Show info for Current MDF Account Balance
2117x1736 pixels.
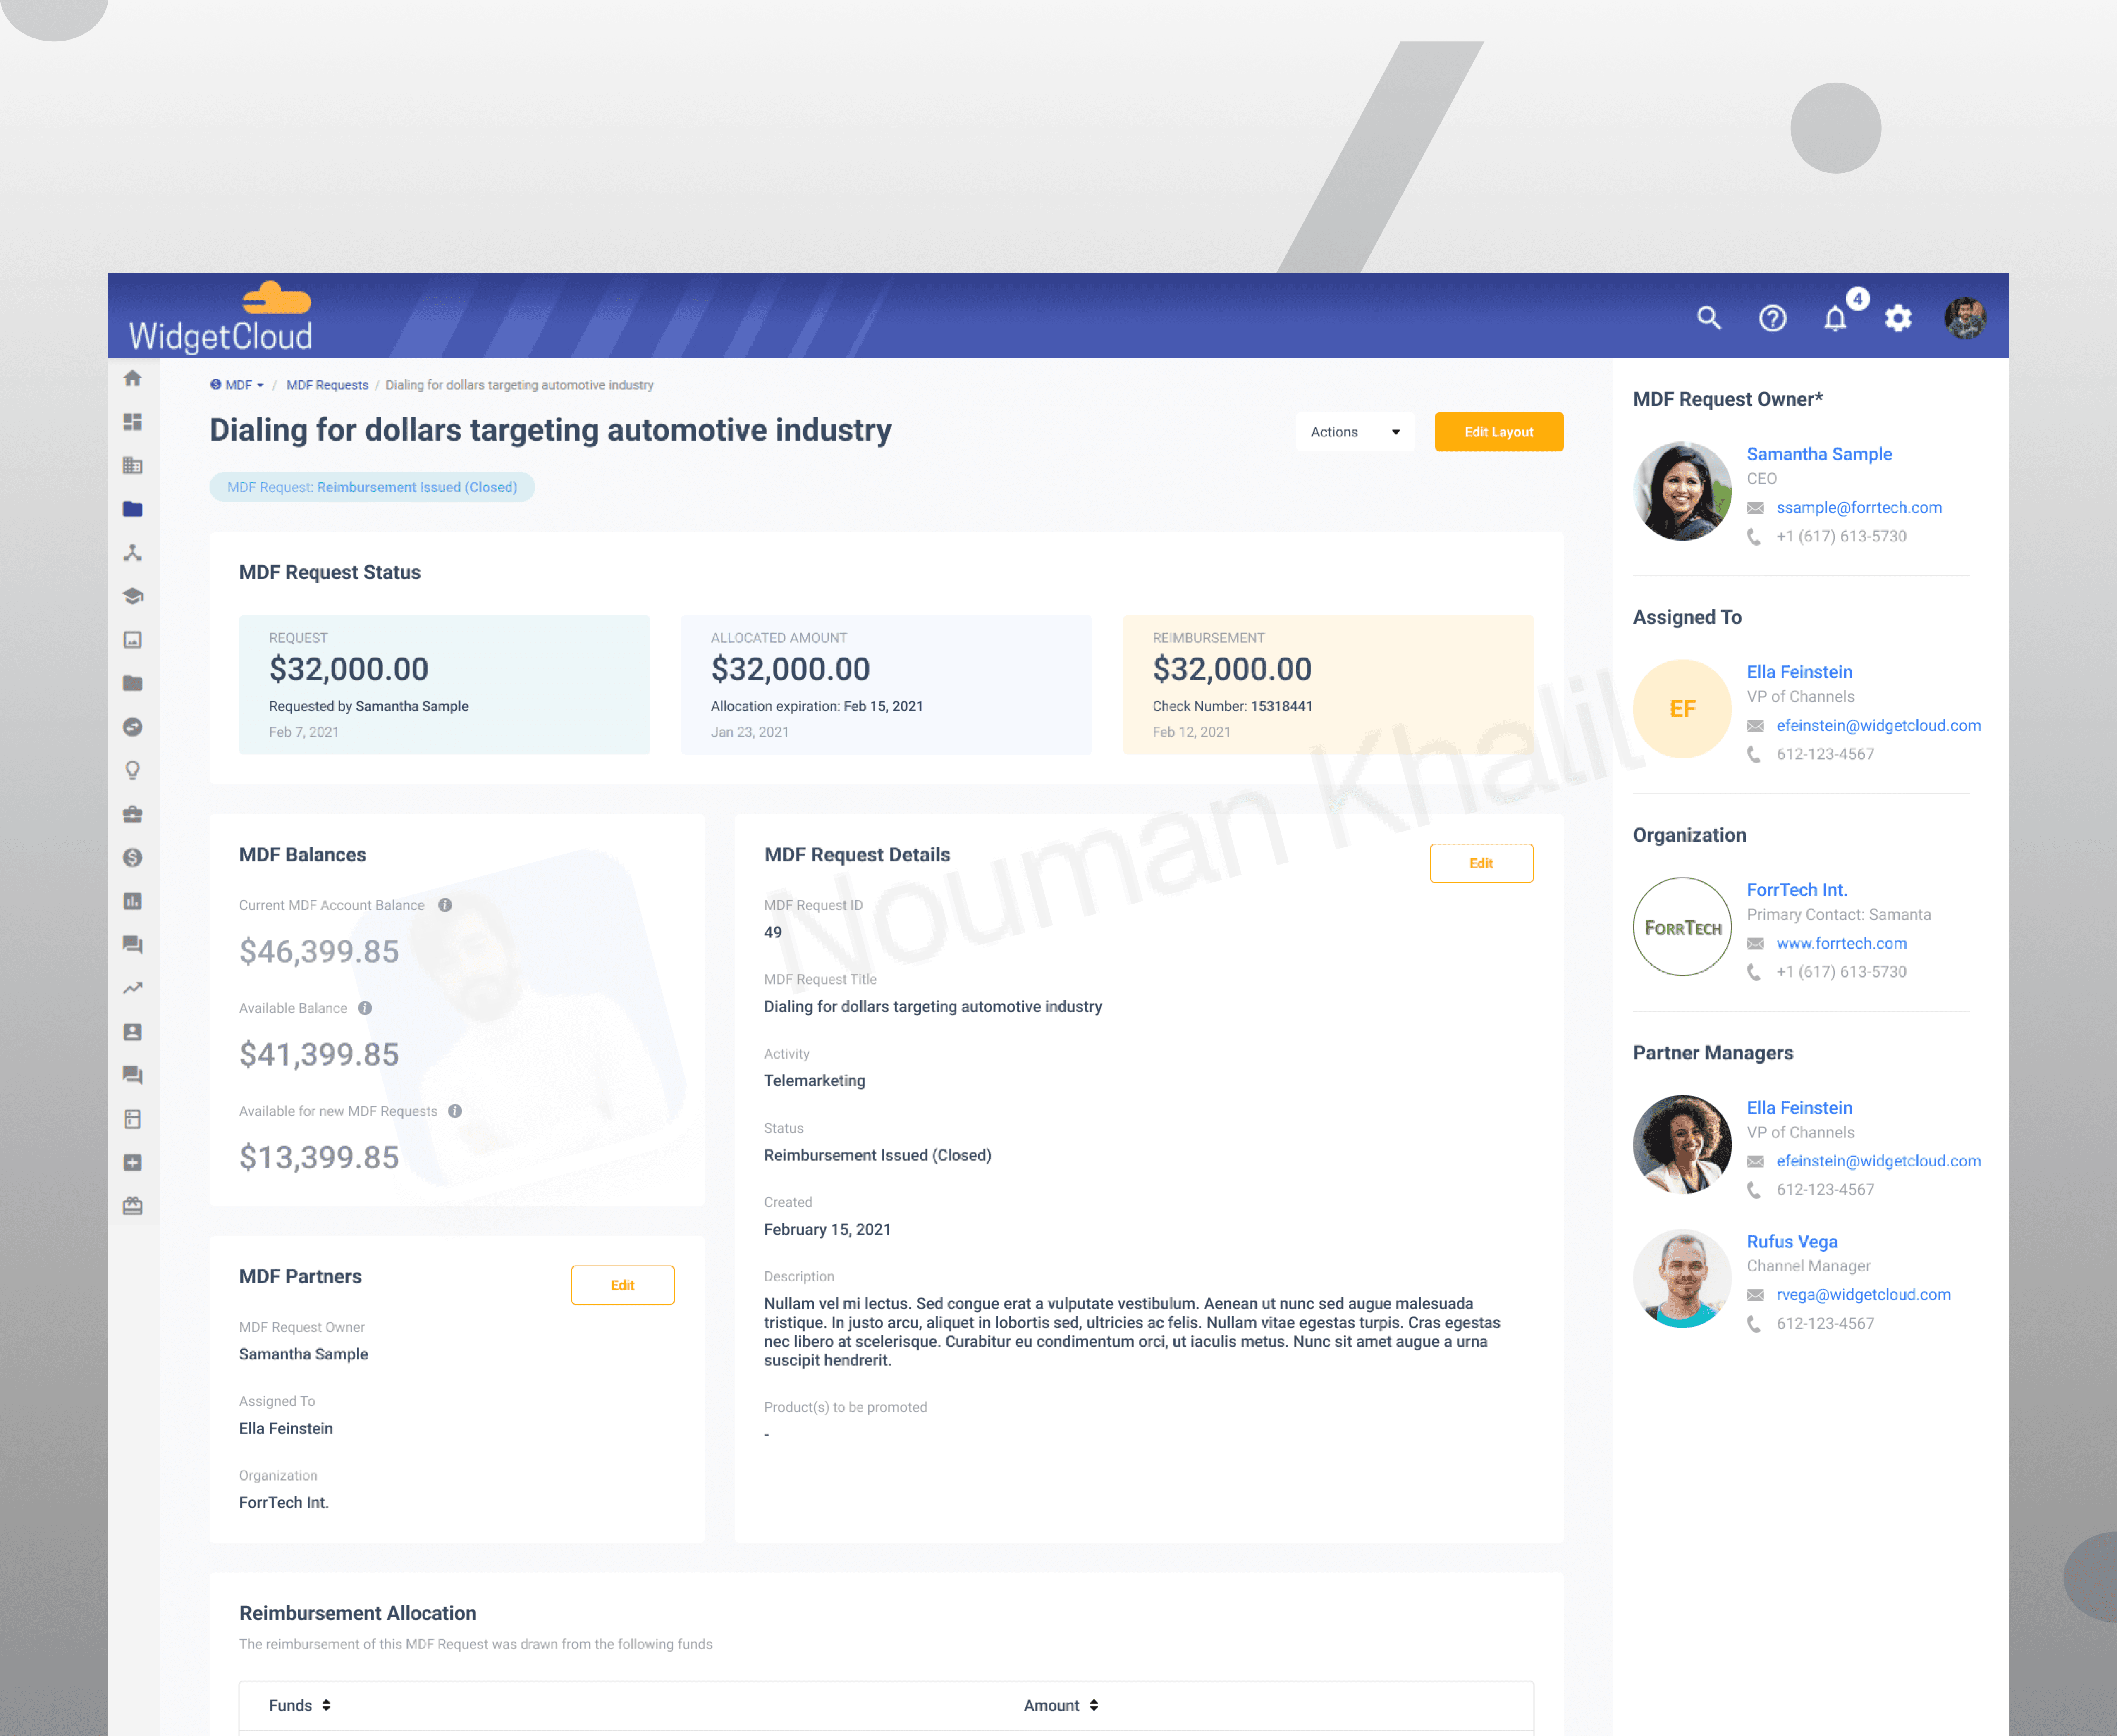coord(445,905)
